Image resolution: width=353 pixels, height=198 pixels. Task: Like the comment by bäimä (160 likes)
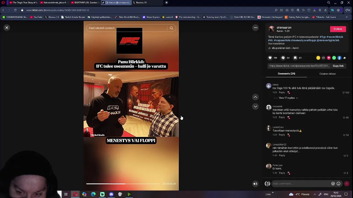344,93
